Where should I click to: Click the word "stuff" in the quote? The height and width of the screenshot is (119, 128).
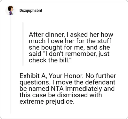click(x=104, y=41)
